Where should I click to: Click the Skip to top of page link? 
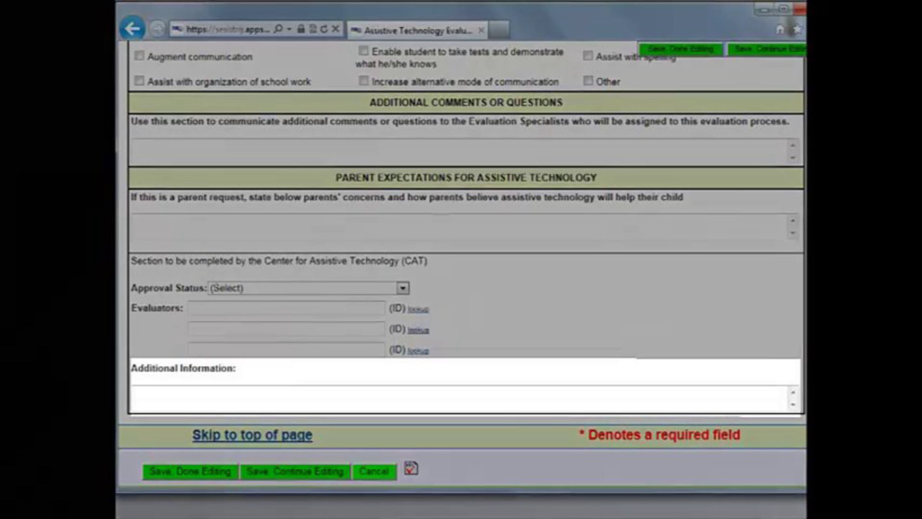[x=252, y=435]
